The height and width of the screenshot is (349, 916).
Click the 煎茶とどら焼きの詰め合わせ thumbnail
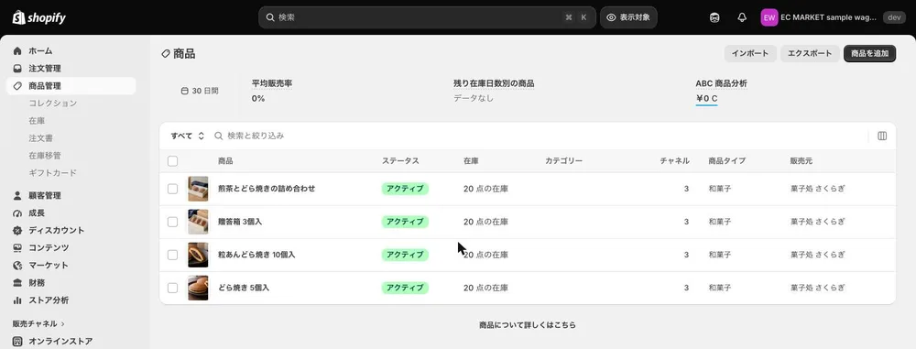tap(198, 189)
